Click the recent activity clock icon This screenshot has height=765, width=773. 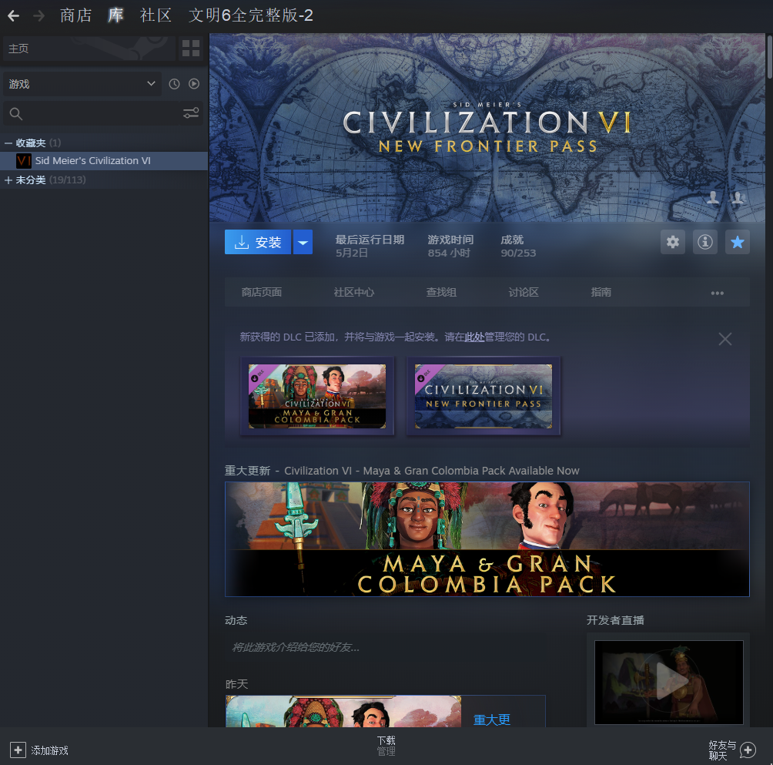click(175, 84)
